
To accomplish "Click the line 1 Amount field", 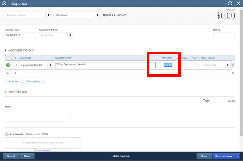I will point(165,65).
